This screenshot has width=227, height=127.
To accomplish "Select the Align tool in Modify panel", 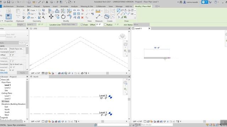I will pos(51,11).
